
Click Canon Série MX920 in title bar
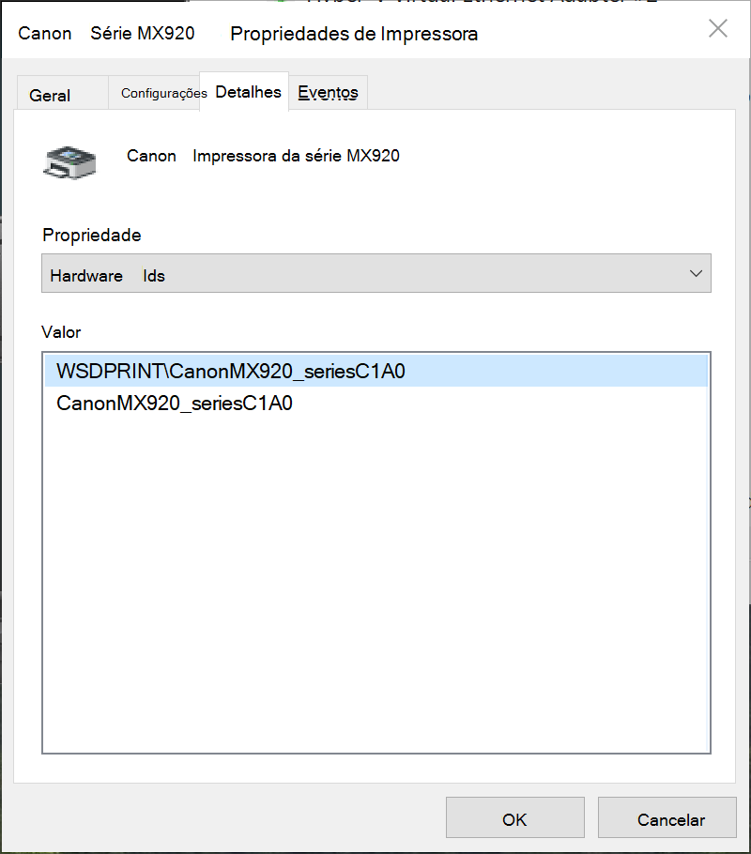coord(106,34)
